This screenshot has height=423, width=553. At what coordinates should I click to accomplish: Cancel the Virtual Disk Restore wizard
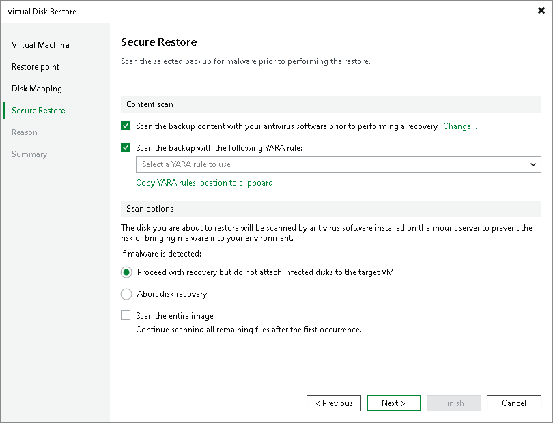pyautogui.click(x=513, y=403)
